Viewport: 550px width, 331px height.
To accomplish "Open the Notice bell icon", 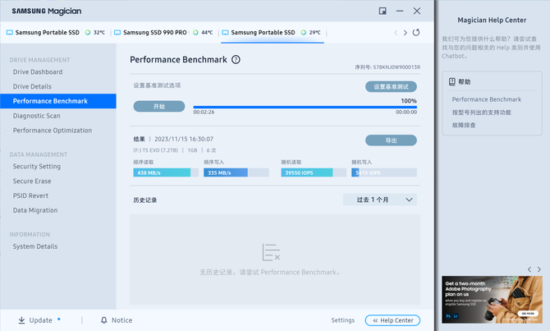I will coord(104,320).
